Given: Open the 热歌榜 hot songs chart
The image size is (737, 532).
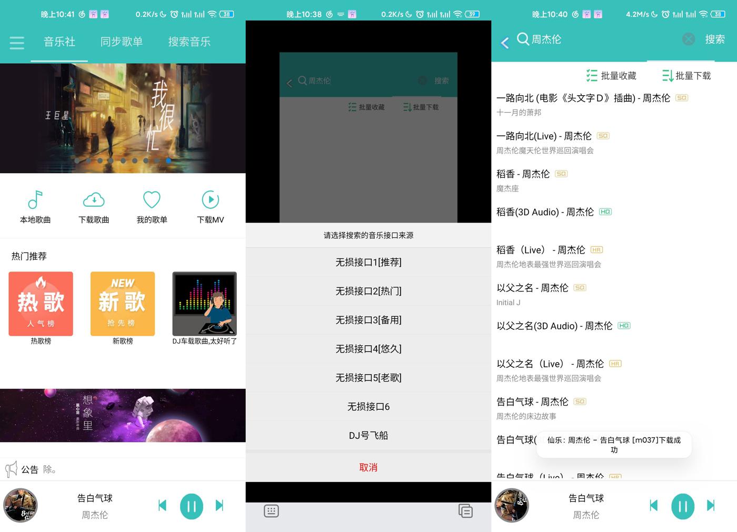Looking at the screenshot, I should tap(41, 304).
